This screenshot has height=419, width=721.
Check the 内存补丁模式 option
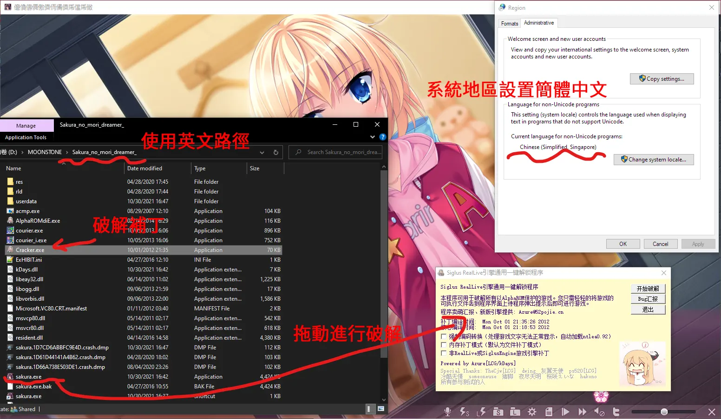444,345
